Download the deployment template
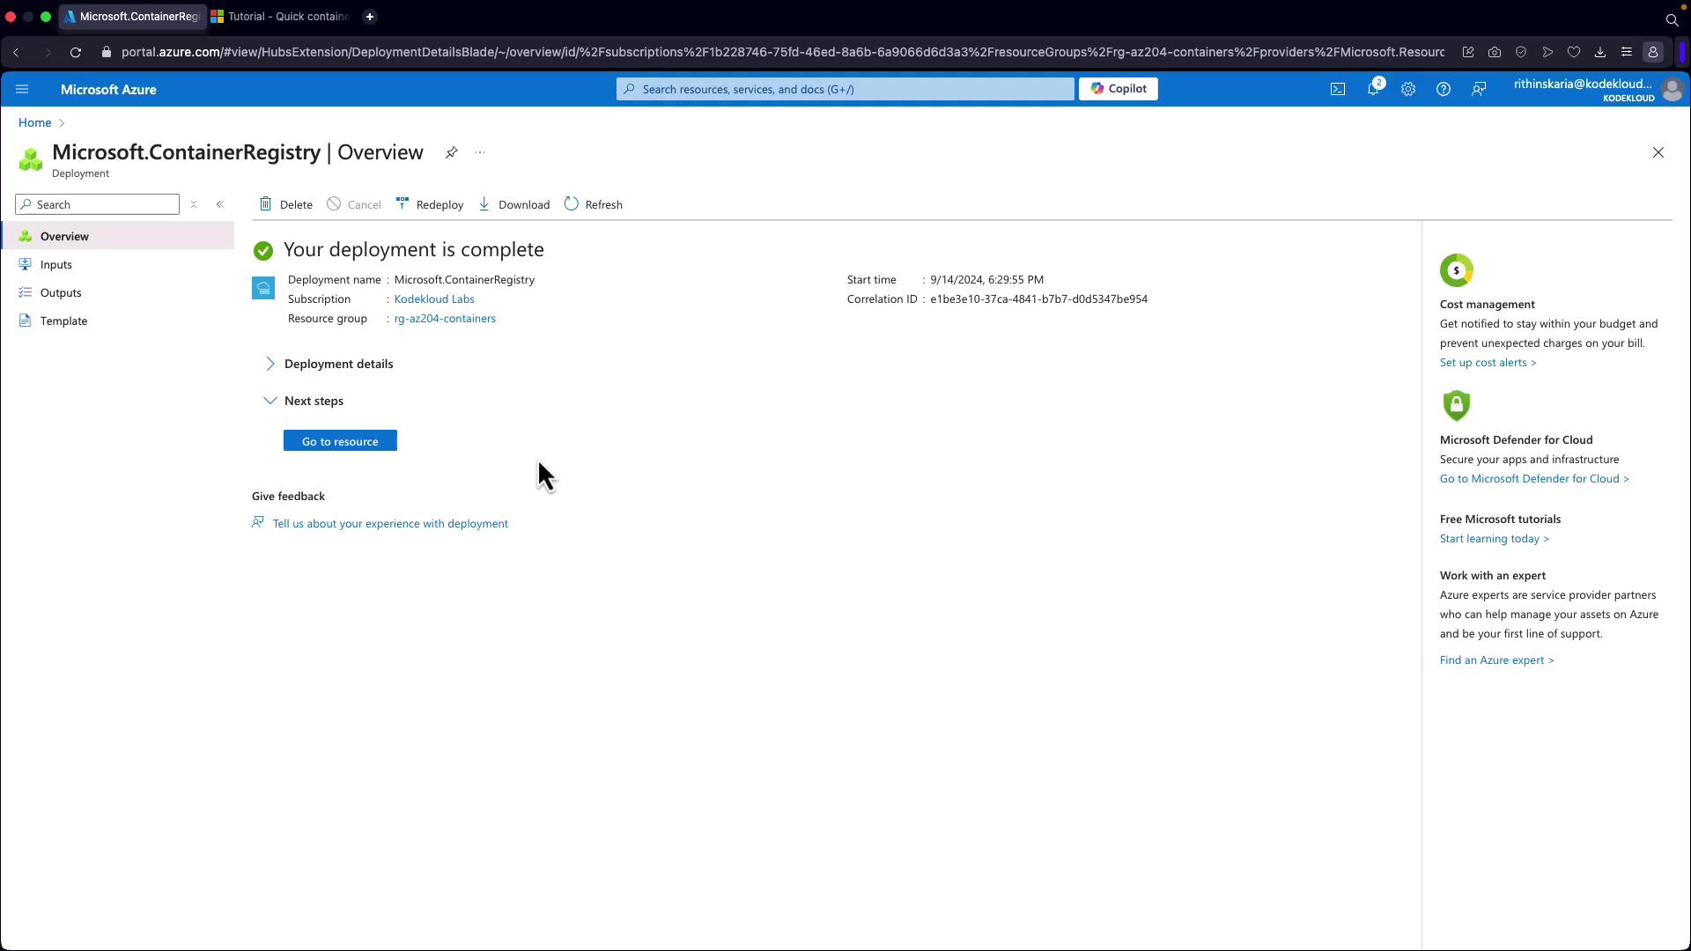This screenshot has height=951, width=1691. click(514, 204)
